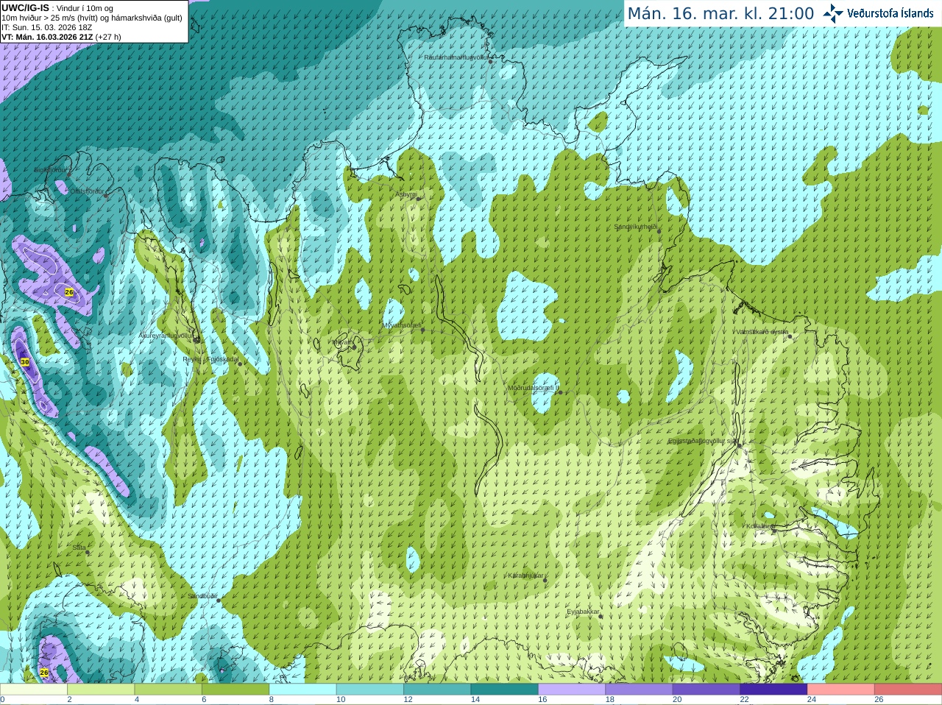Viewport: 942px width, 705px height.
Task: Click the legend scale number 22
Action: [x=744, y=700]
